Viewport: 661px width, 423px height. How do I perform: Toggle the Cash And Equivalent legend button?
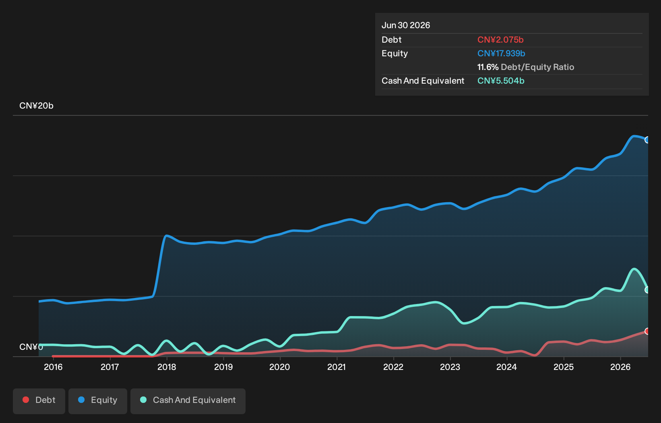tap(188, 401)
